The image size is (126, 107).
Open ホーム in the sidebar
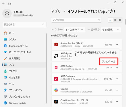pos(24,33)
